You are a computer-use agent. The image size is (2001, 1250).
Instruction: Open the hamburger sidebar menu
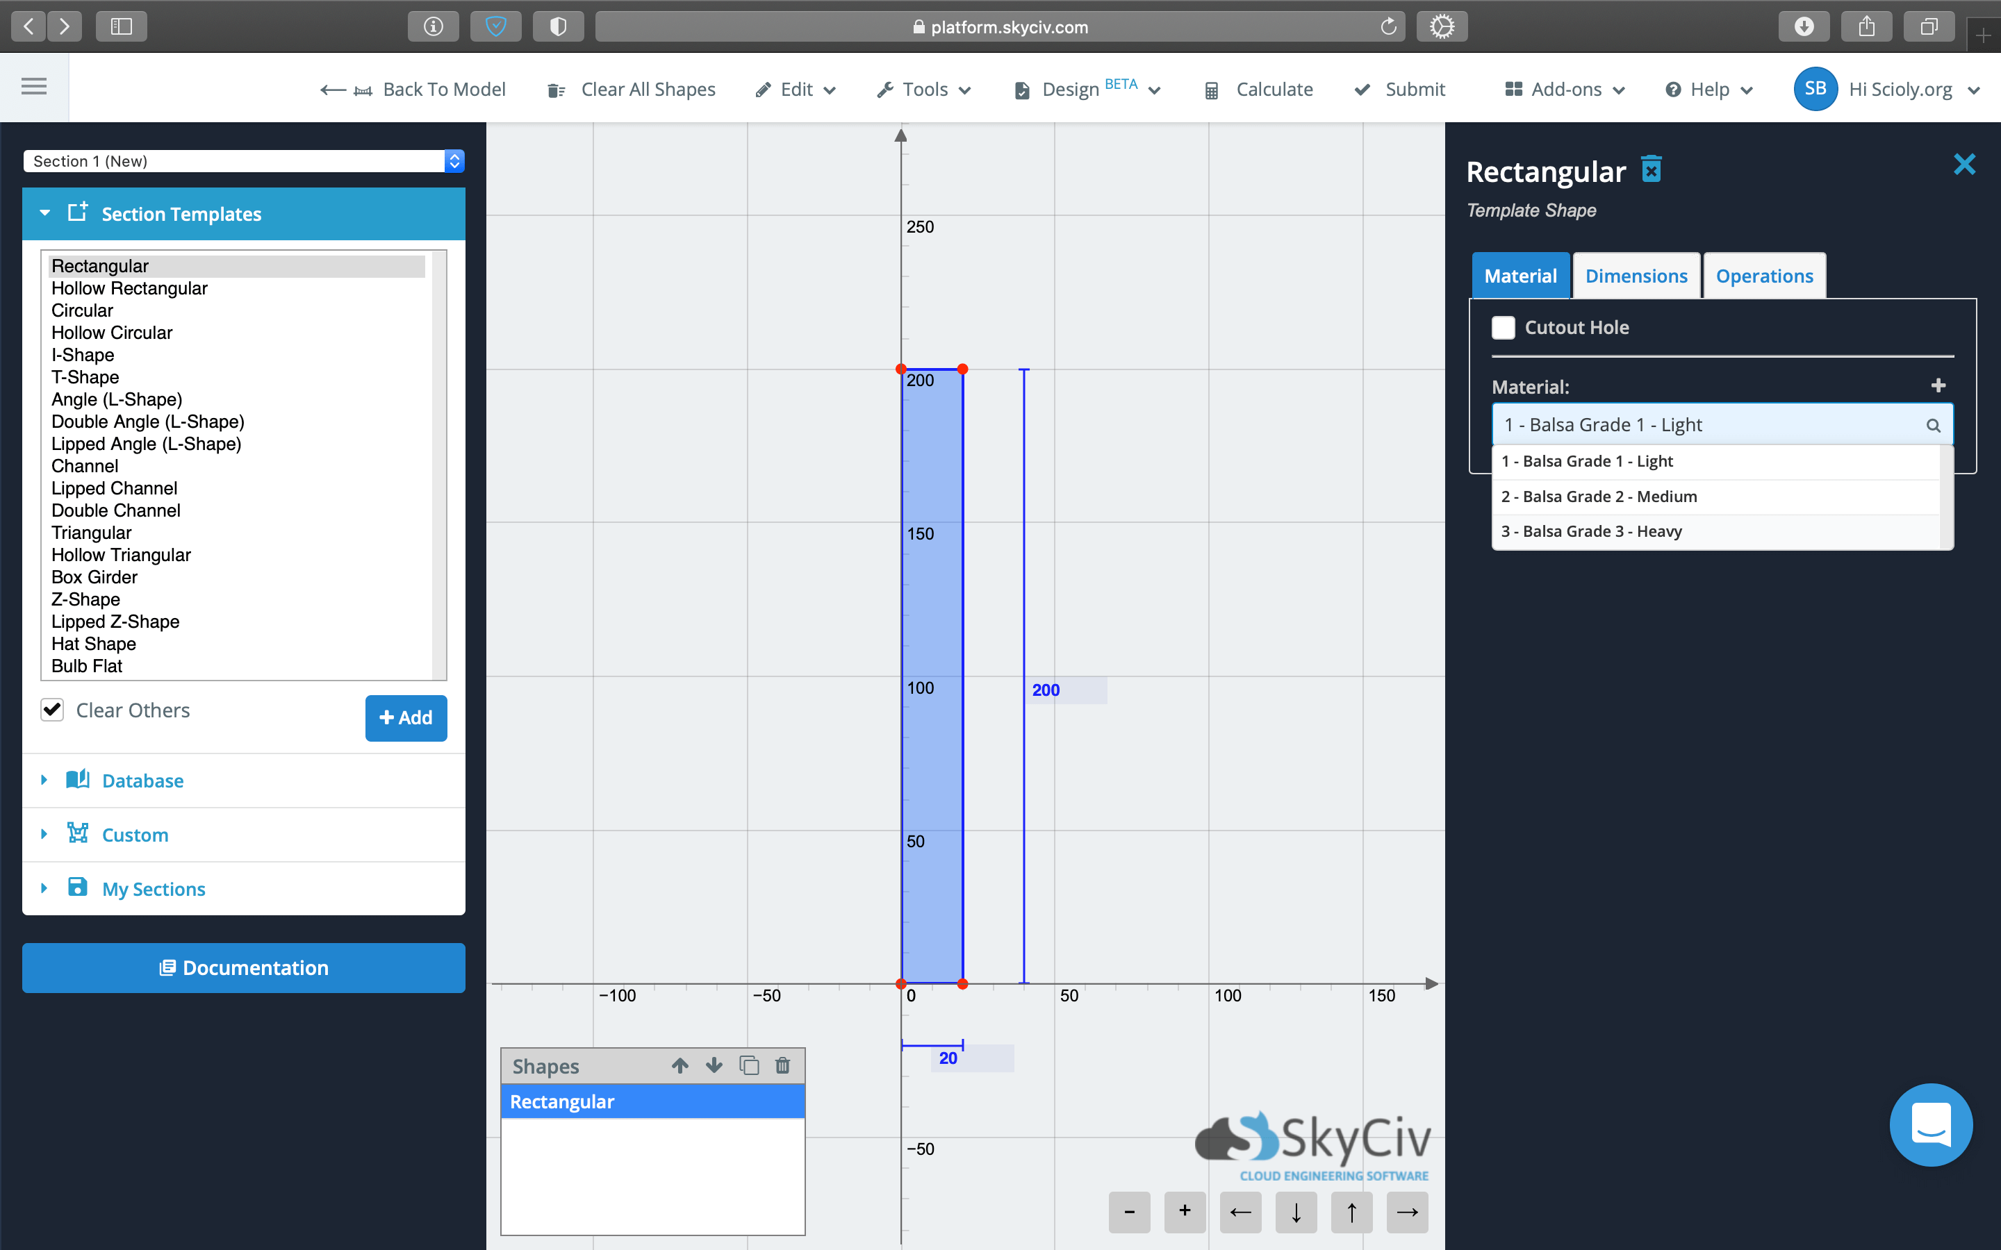(34, 87)
